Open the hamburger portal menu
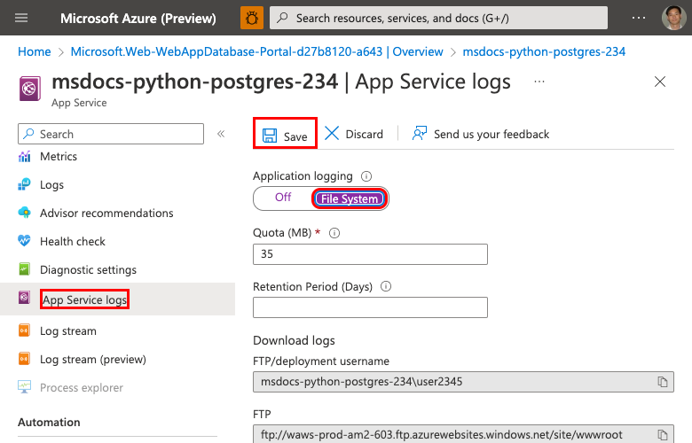Viewport: 692px width, 443px height. coord(22,18)
